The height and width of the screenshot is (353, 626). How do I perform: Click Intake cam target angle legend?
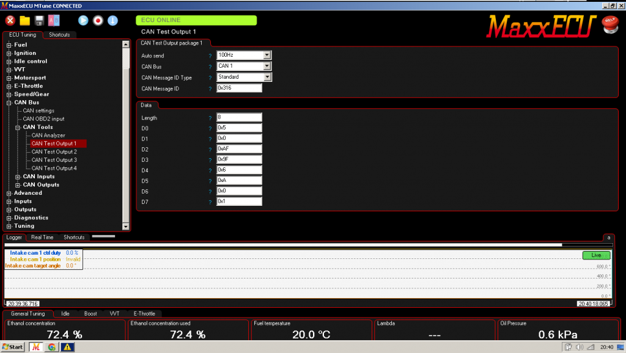pyautogui.click(x=33, y=266)
